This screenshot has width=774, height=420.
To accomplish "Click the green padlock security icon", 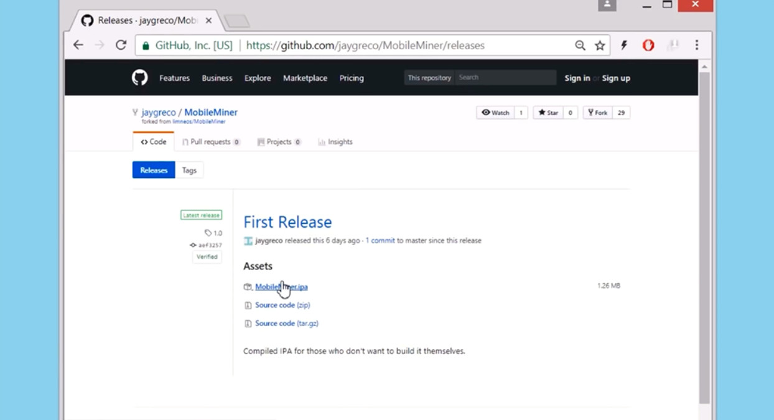I will (x=146, y=45).
